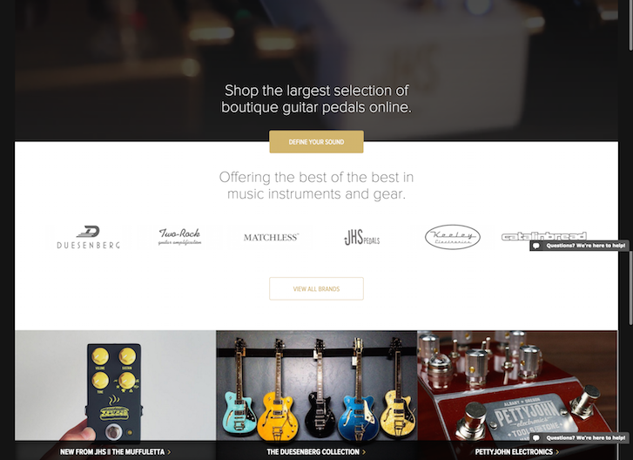Screen dimensions: 633x460
Task: Click the chat bubble icon beside Catalinbread
Action: tap(536, 246)
